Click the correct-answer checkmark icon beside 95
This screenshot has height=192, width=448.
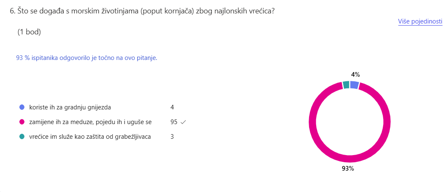183,122
